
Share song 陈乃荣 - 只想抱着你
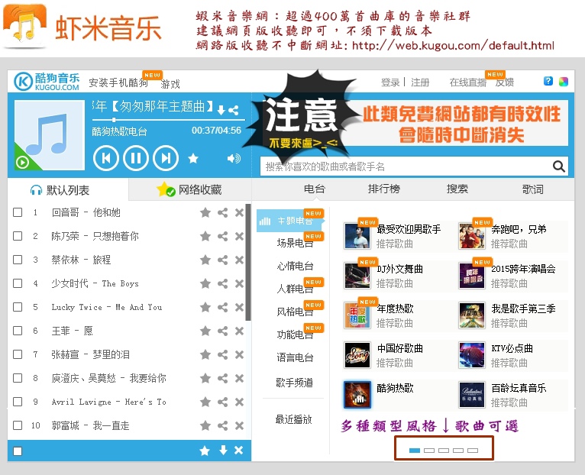223,236
